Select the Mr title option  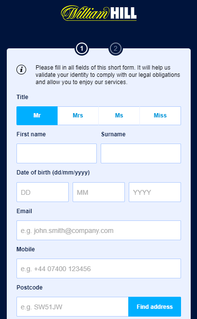tap(37, 116)
